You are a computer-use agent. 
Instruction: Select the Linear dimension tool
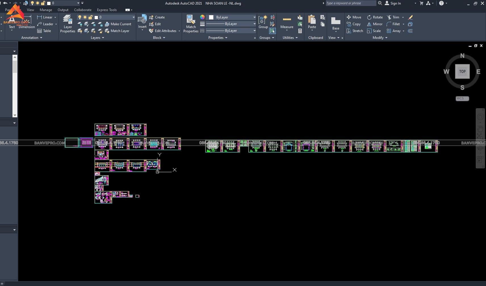point(45,17)
